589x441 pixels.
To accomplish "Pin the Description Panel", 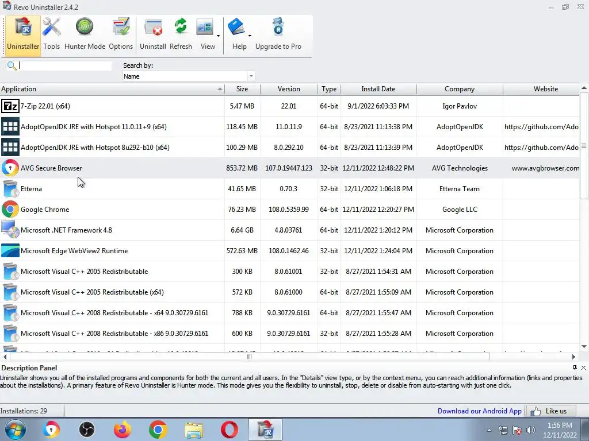I will 575,367.
